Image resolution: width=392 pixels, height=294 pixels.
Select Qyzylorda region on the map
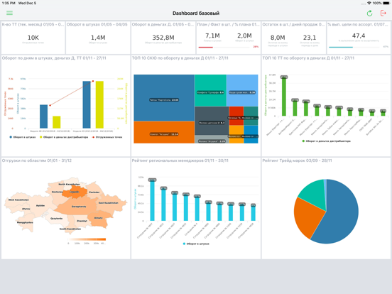point(57,219)
